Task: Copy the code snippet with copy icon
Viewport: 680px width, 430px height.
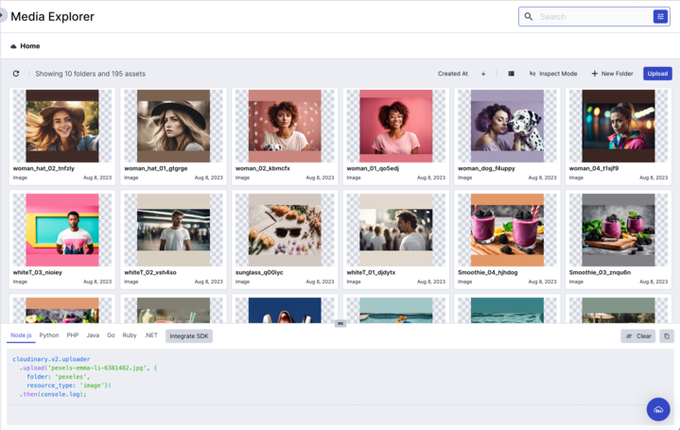Action: pyautogui.click(x=666, y=335)
